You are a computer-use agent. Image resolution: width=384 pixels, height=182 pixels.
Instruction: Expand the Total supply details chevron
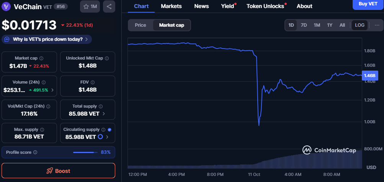(x=104, y=113)
